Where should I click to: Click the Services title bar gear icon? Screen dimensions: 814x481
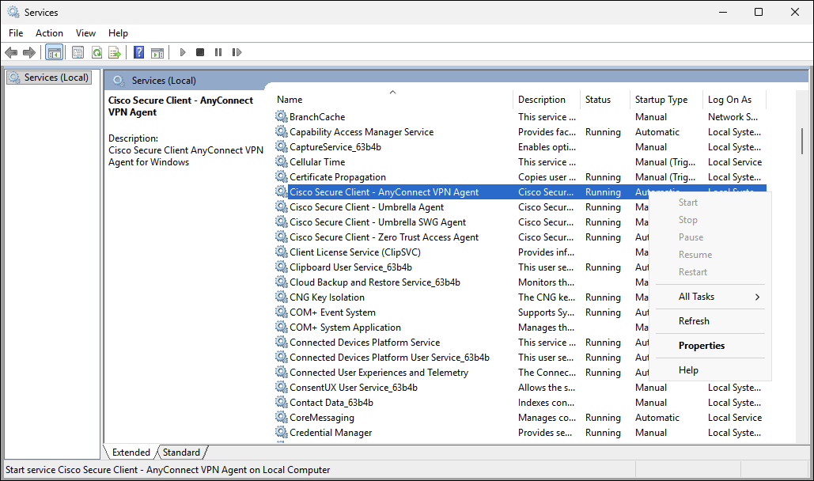pos(13,12)
